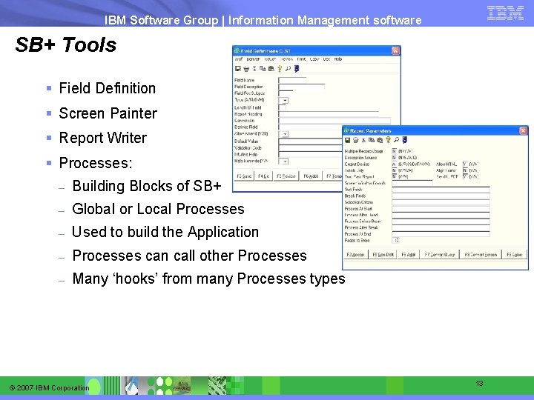Click the Allow HTML value box
Viewport: 534px width, 400px height.
pos(465,164)
